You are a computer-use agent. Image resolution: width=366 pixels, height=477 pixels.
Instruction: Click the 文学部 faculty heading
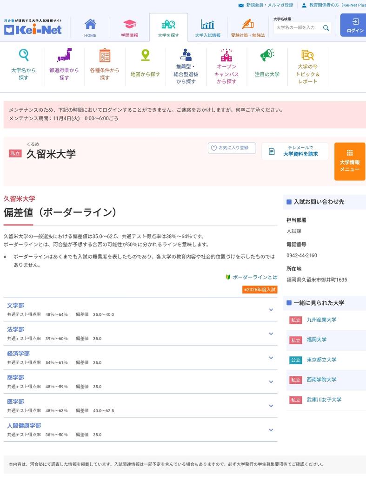point(15,306)
